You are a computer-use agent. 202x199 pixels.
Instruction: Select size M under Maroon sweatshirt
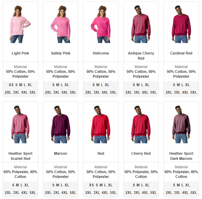57,185
